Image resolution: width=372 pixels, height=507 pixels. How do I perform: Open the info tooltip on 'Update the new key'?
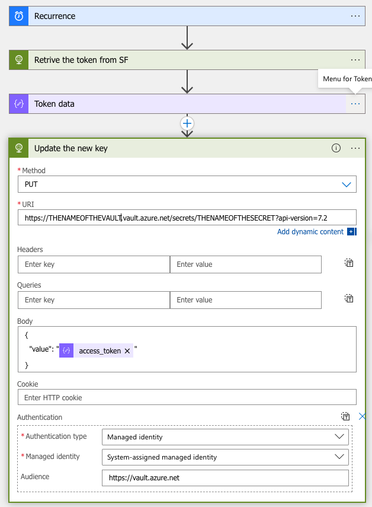[x=336, y=148]
